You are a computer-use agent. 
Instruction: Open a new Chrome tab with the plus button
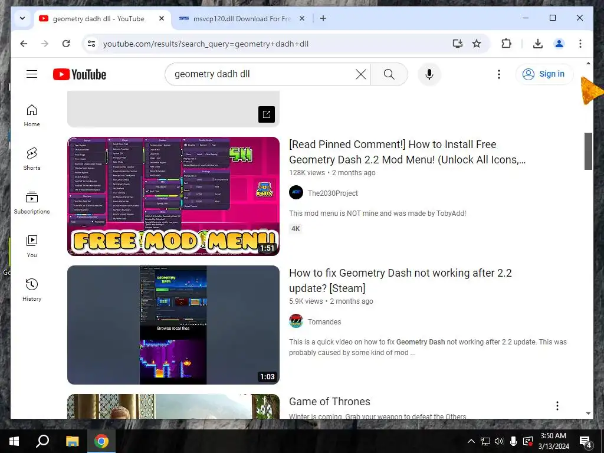323,18
